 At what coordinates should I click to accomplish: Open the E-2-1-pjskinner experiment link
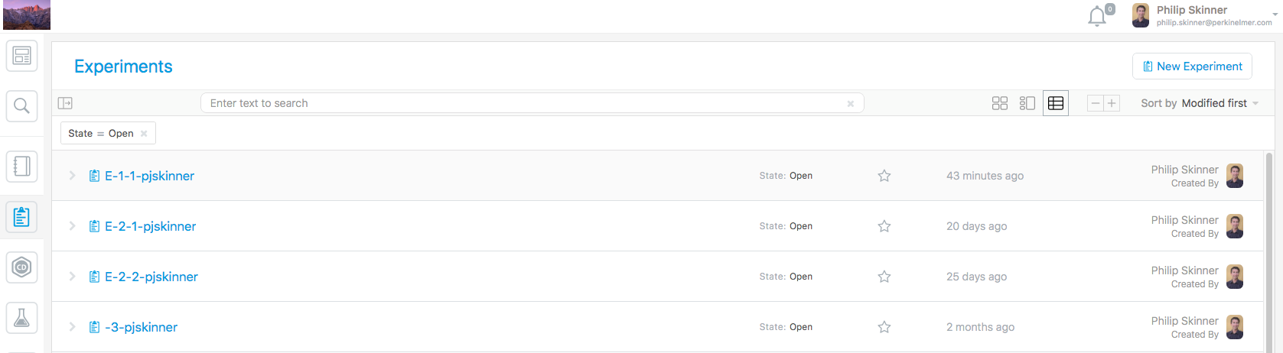[x=150, y=226]
